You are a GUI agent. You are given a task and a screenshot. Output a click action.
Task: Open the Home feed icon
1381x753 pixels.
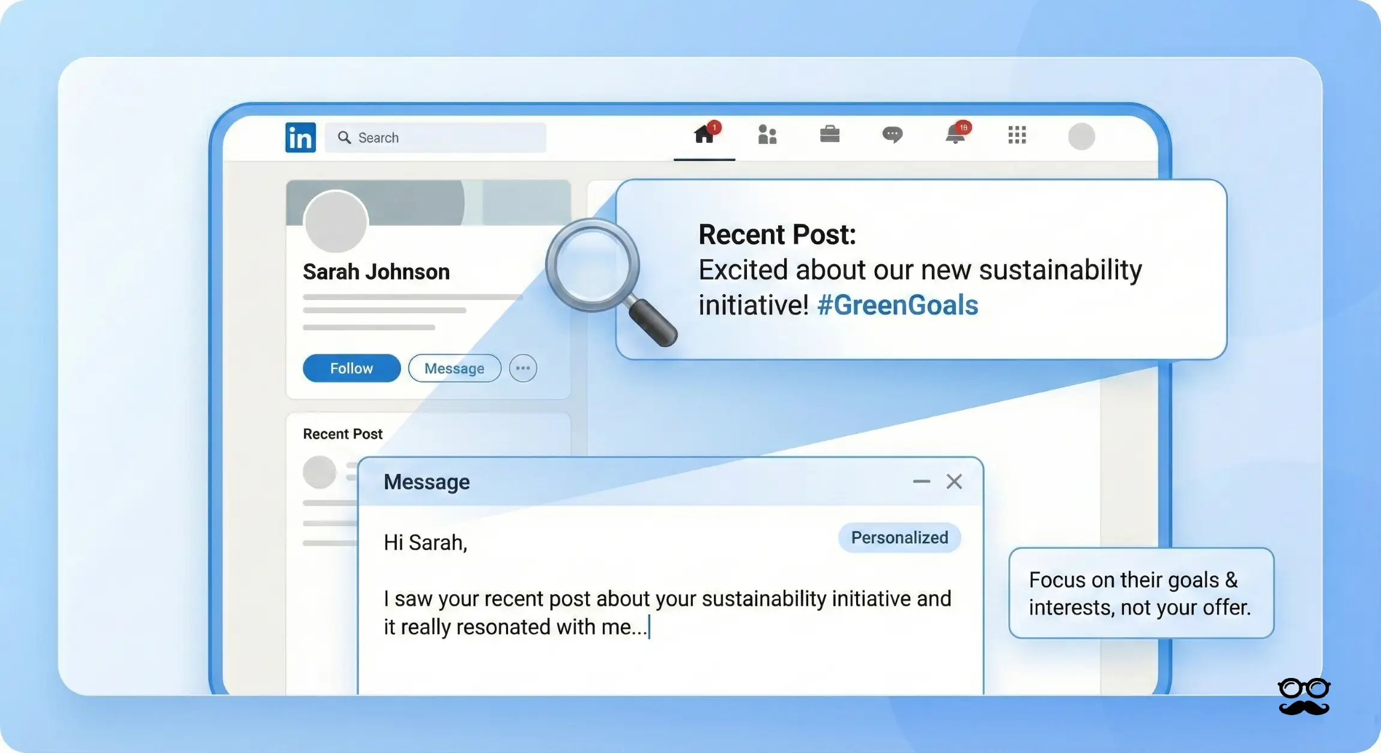[x=704, y=135]
